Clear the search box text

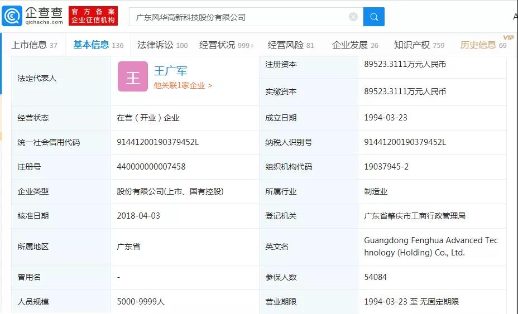(x=353, y=17)
